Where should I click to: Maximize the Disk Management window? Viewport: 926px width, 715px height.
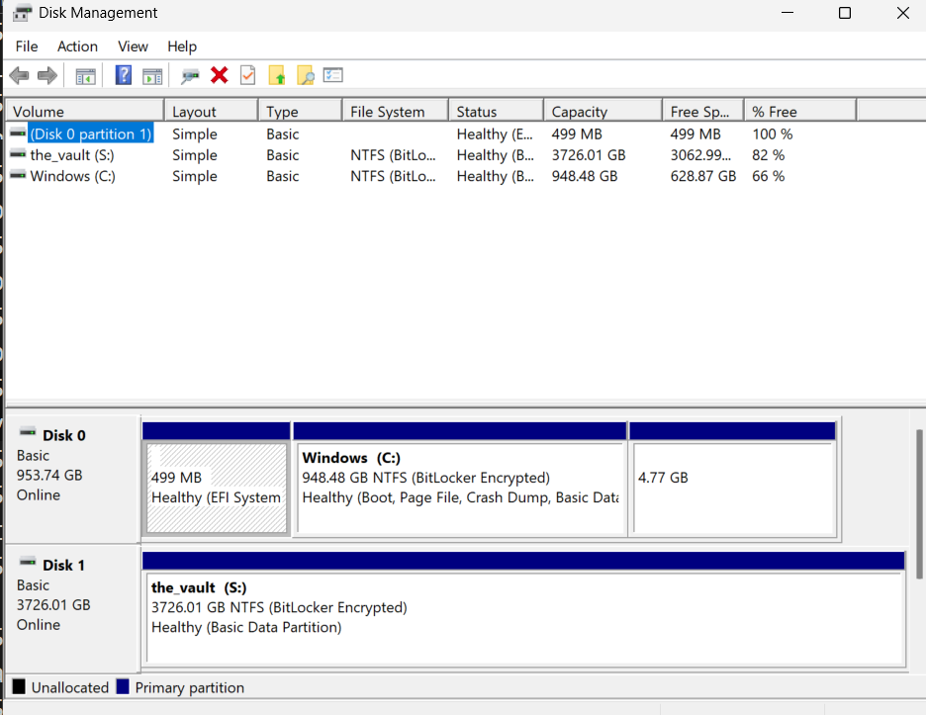[845, 13]
